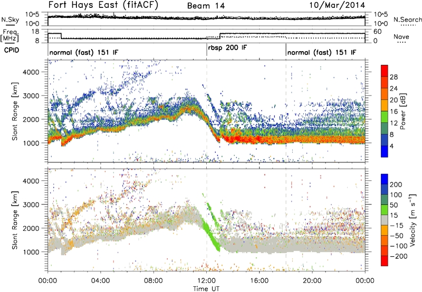Viewport: 422px width, 292px height.
Task: Click the 'CPID' row label
Action: 12,50
